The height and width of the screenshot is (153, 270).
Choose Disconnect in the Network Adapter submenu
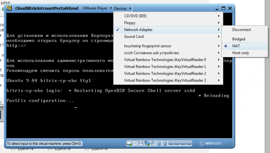tap(245, 30)
